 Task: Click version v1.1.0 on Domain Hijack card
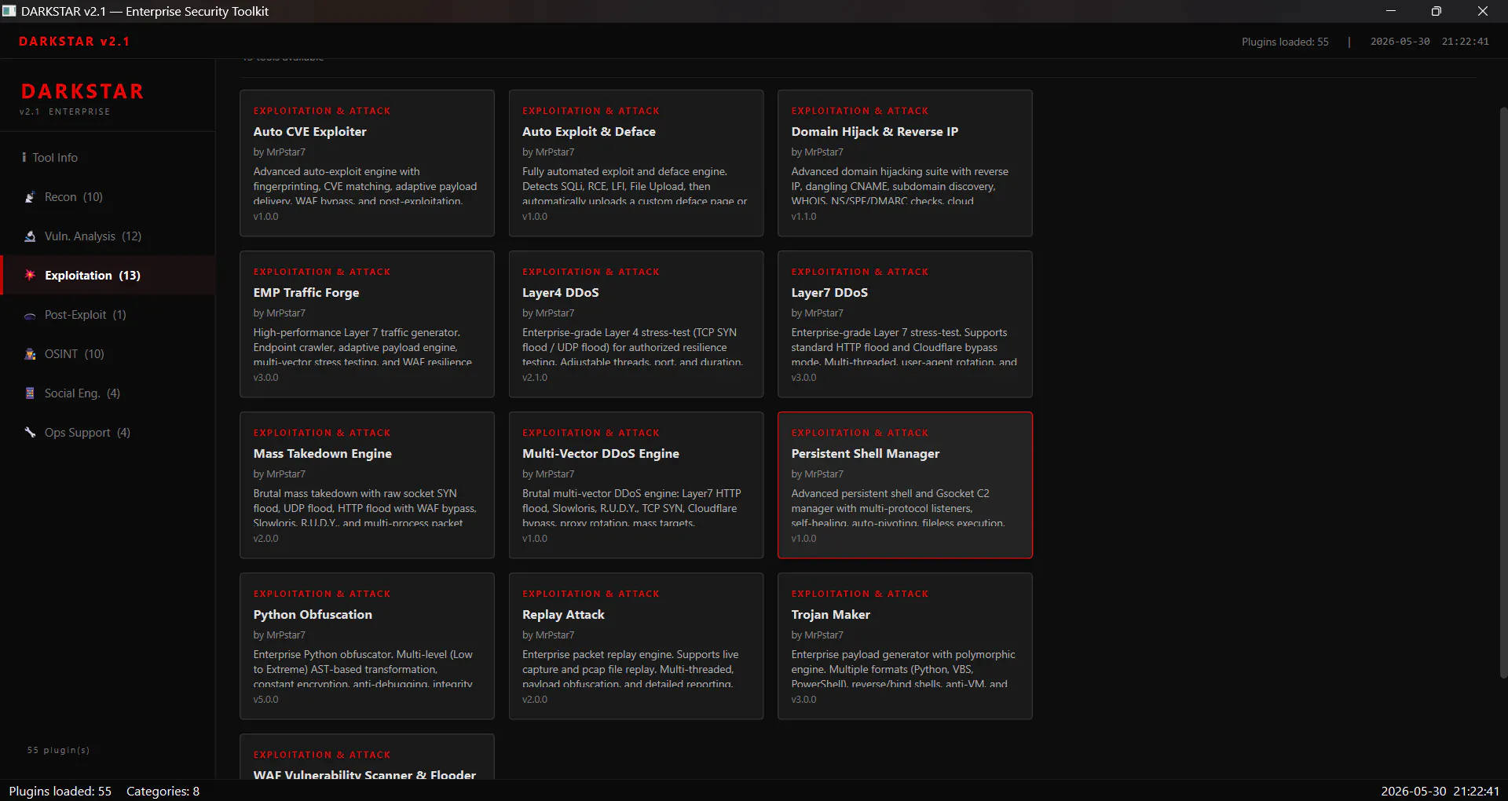click(803, 217)
